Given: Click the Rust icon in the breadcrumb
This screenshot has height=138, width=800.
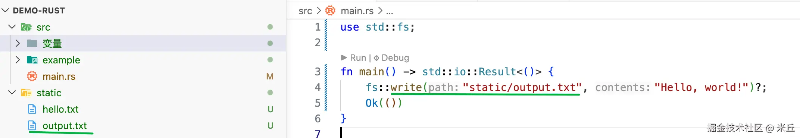Looking at the screenshot, I should pyautogui.click(x=330, y=10).
